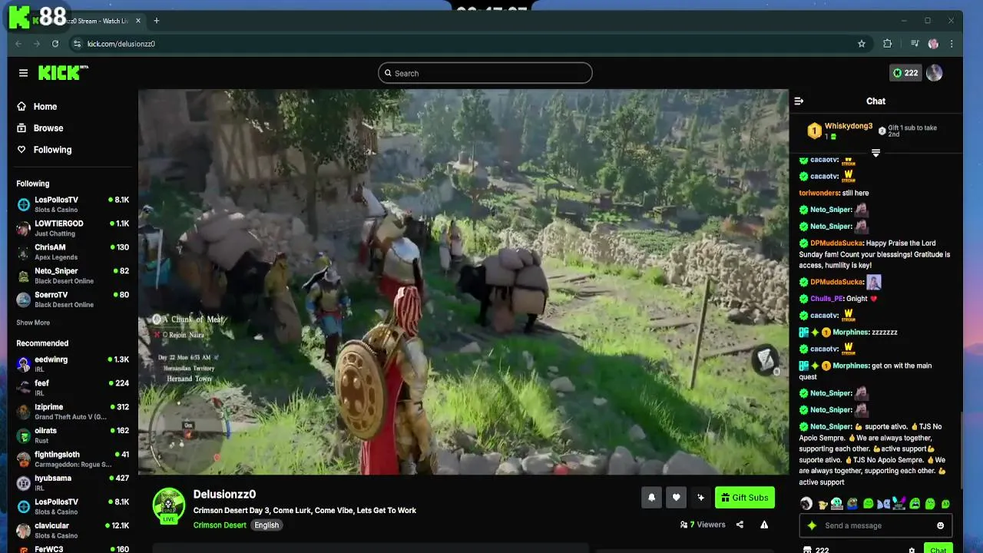
Task: Select the Pepe frog emote
Action: click(x=852, y=504)
